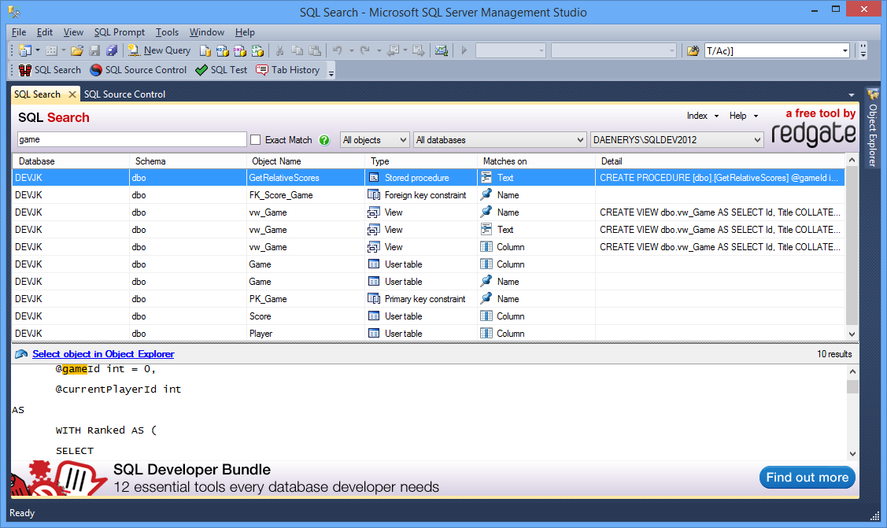Open the Window menu
Image resolution: width=887 pixels, height=528 pixels.
coord(206,32)
